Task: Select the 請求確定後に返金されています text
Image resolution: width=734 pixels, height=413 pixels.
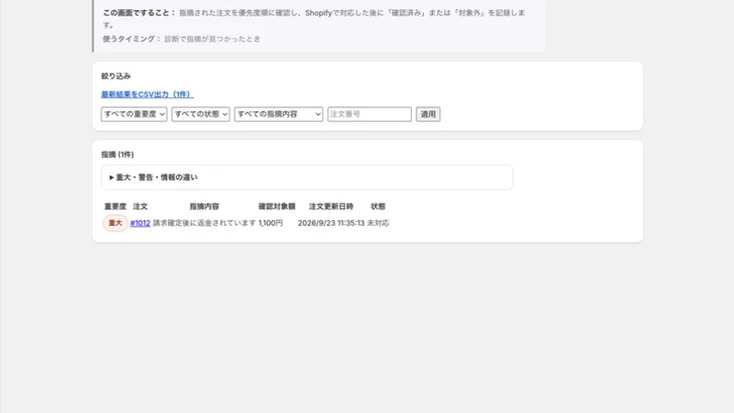Action: point(205,223)
